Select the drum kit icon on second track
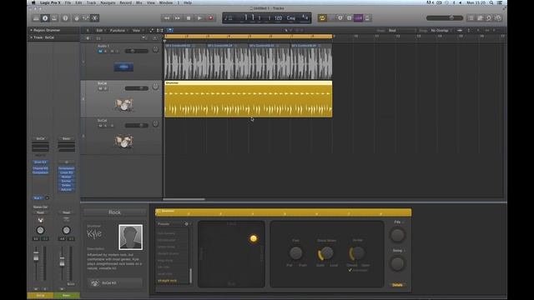Screen dimensions: 534x300 [x=123, y=104]
